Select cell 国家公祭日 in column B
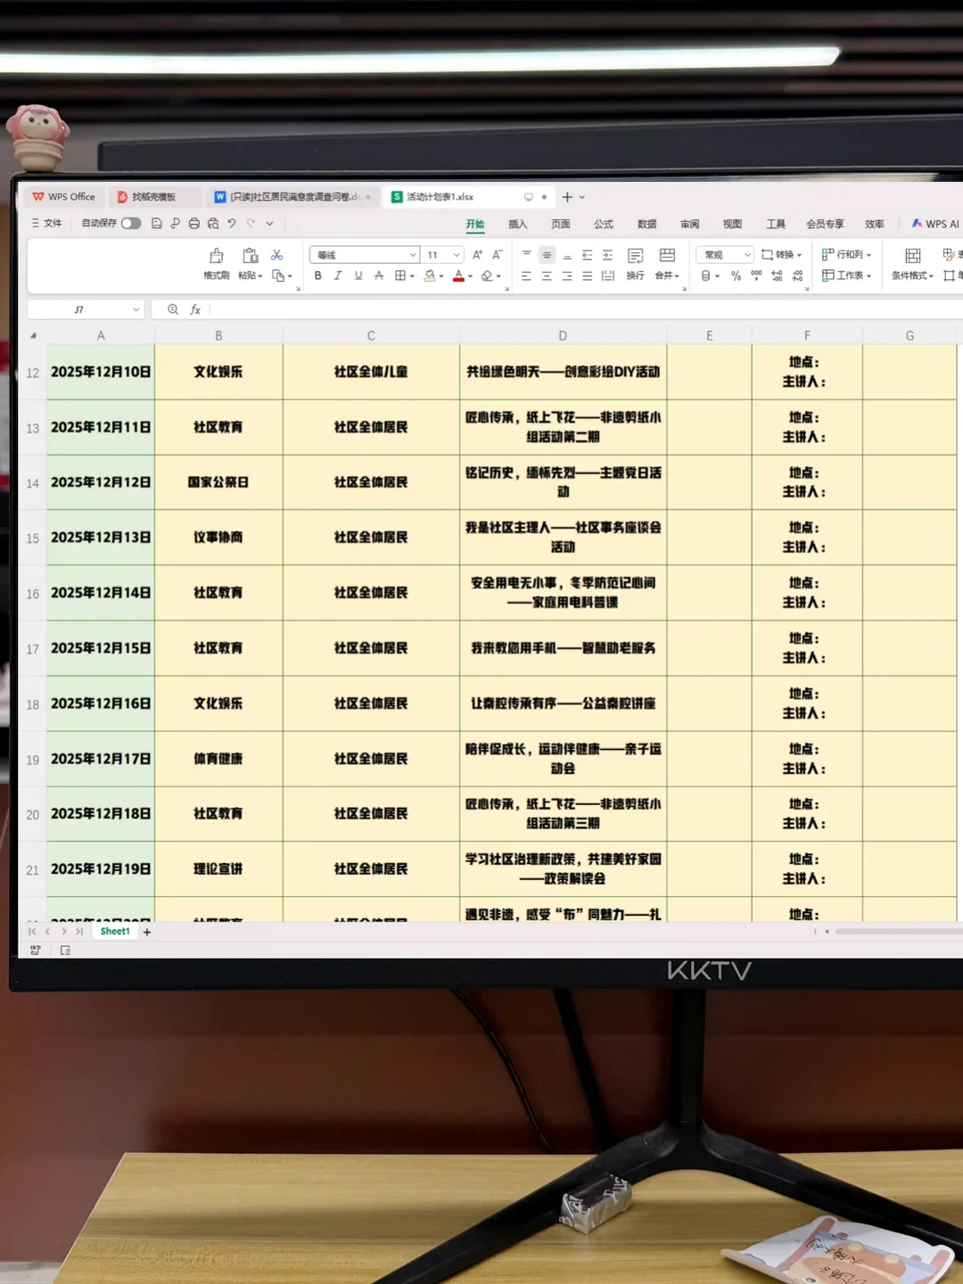Screen dimensions: 963x1284 coord(218,482)
